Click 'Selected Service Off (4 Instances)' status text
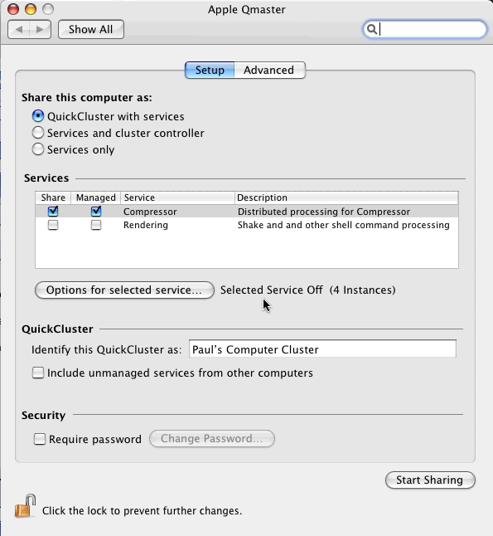The image size is (493, 536). pos(307,290)
